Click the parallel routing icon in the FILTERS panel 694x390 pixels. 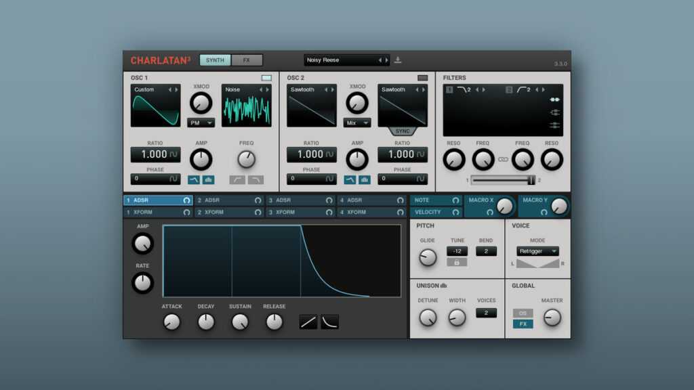[554, 113]
